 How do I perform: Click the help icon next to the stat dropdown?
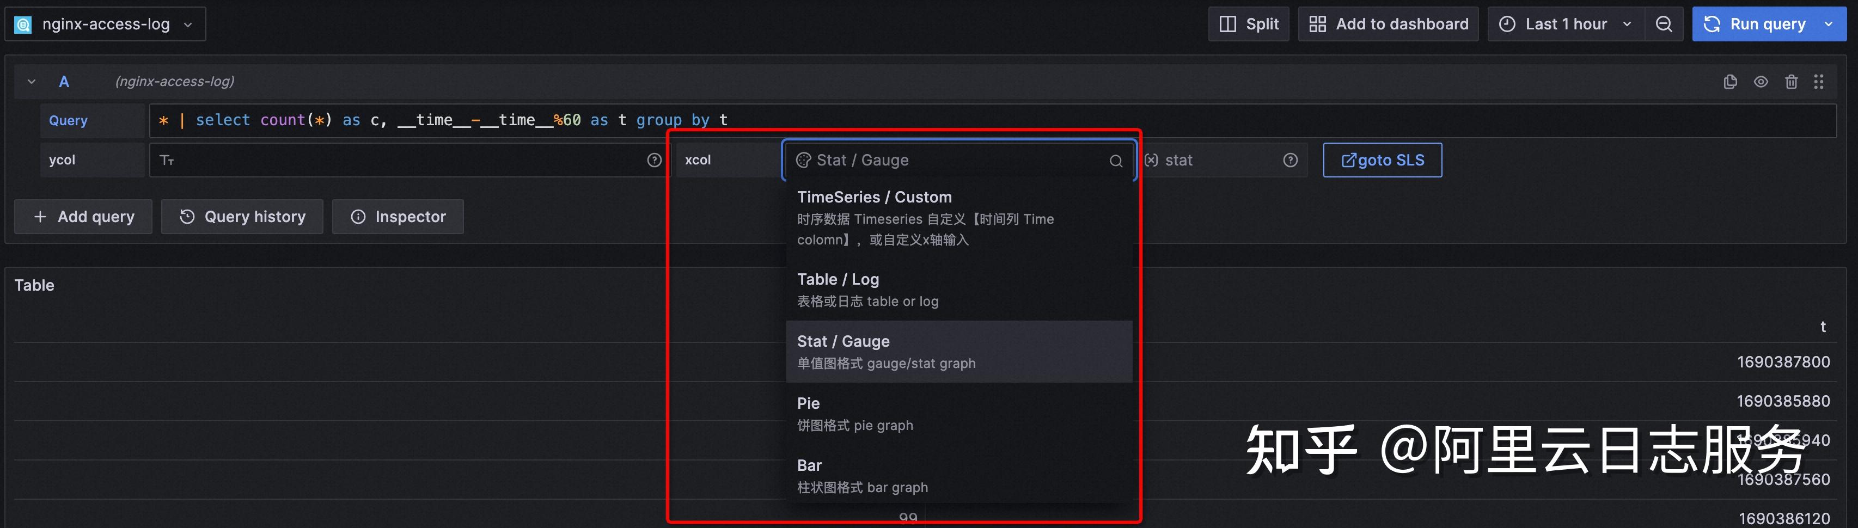click(1291, 159)
